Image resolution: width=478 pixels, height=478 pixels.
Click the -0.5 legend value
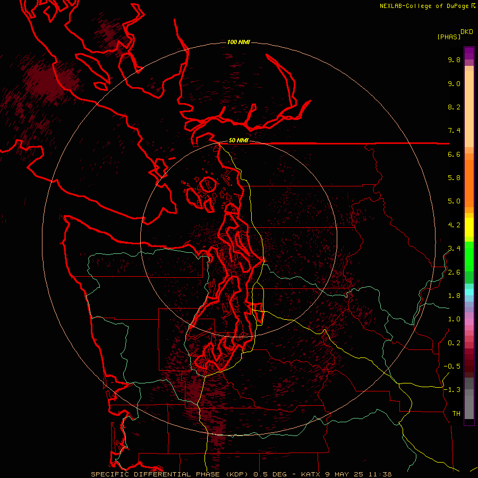(x=452, y=366)
